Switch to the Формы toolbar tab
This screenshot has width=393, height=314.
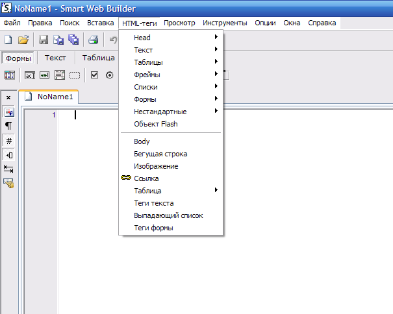[18, 58]
